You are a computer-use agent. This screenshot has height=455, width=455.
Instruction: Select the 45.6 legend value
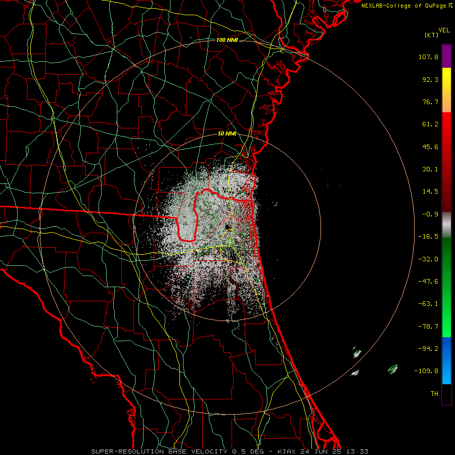point(430,147)
